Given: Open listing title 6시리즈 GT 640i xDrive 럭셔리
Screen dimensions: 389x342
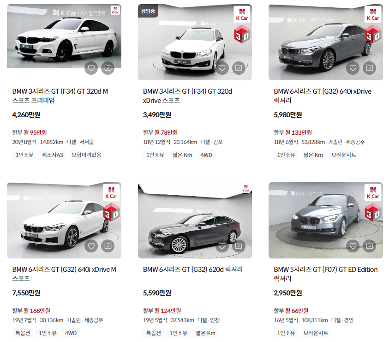Looking at the screenshot, I should point(323,96).
